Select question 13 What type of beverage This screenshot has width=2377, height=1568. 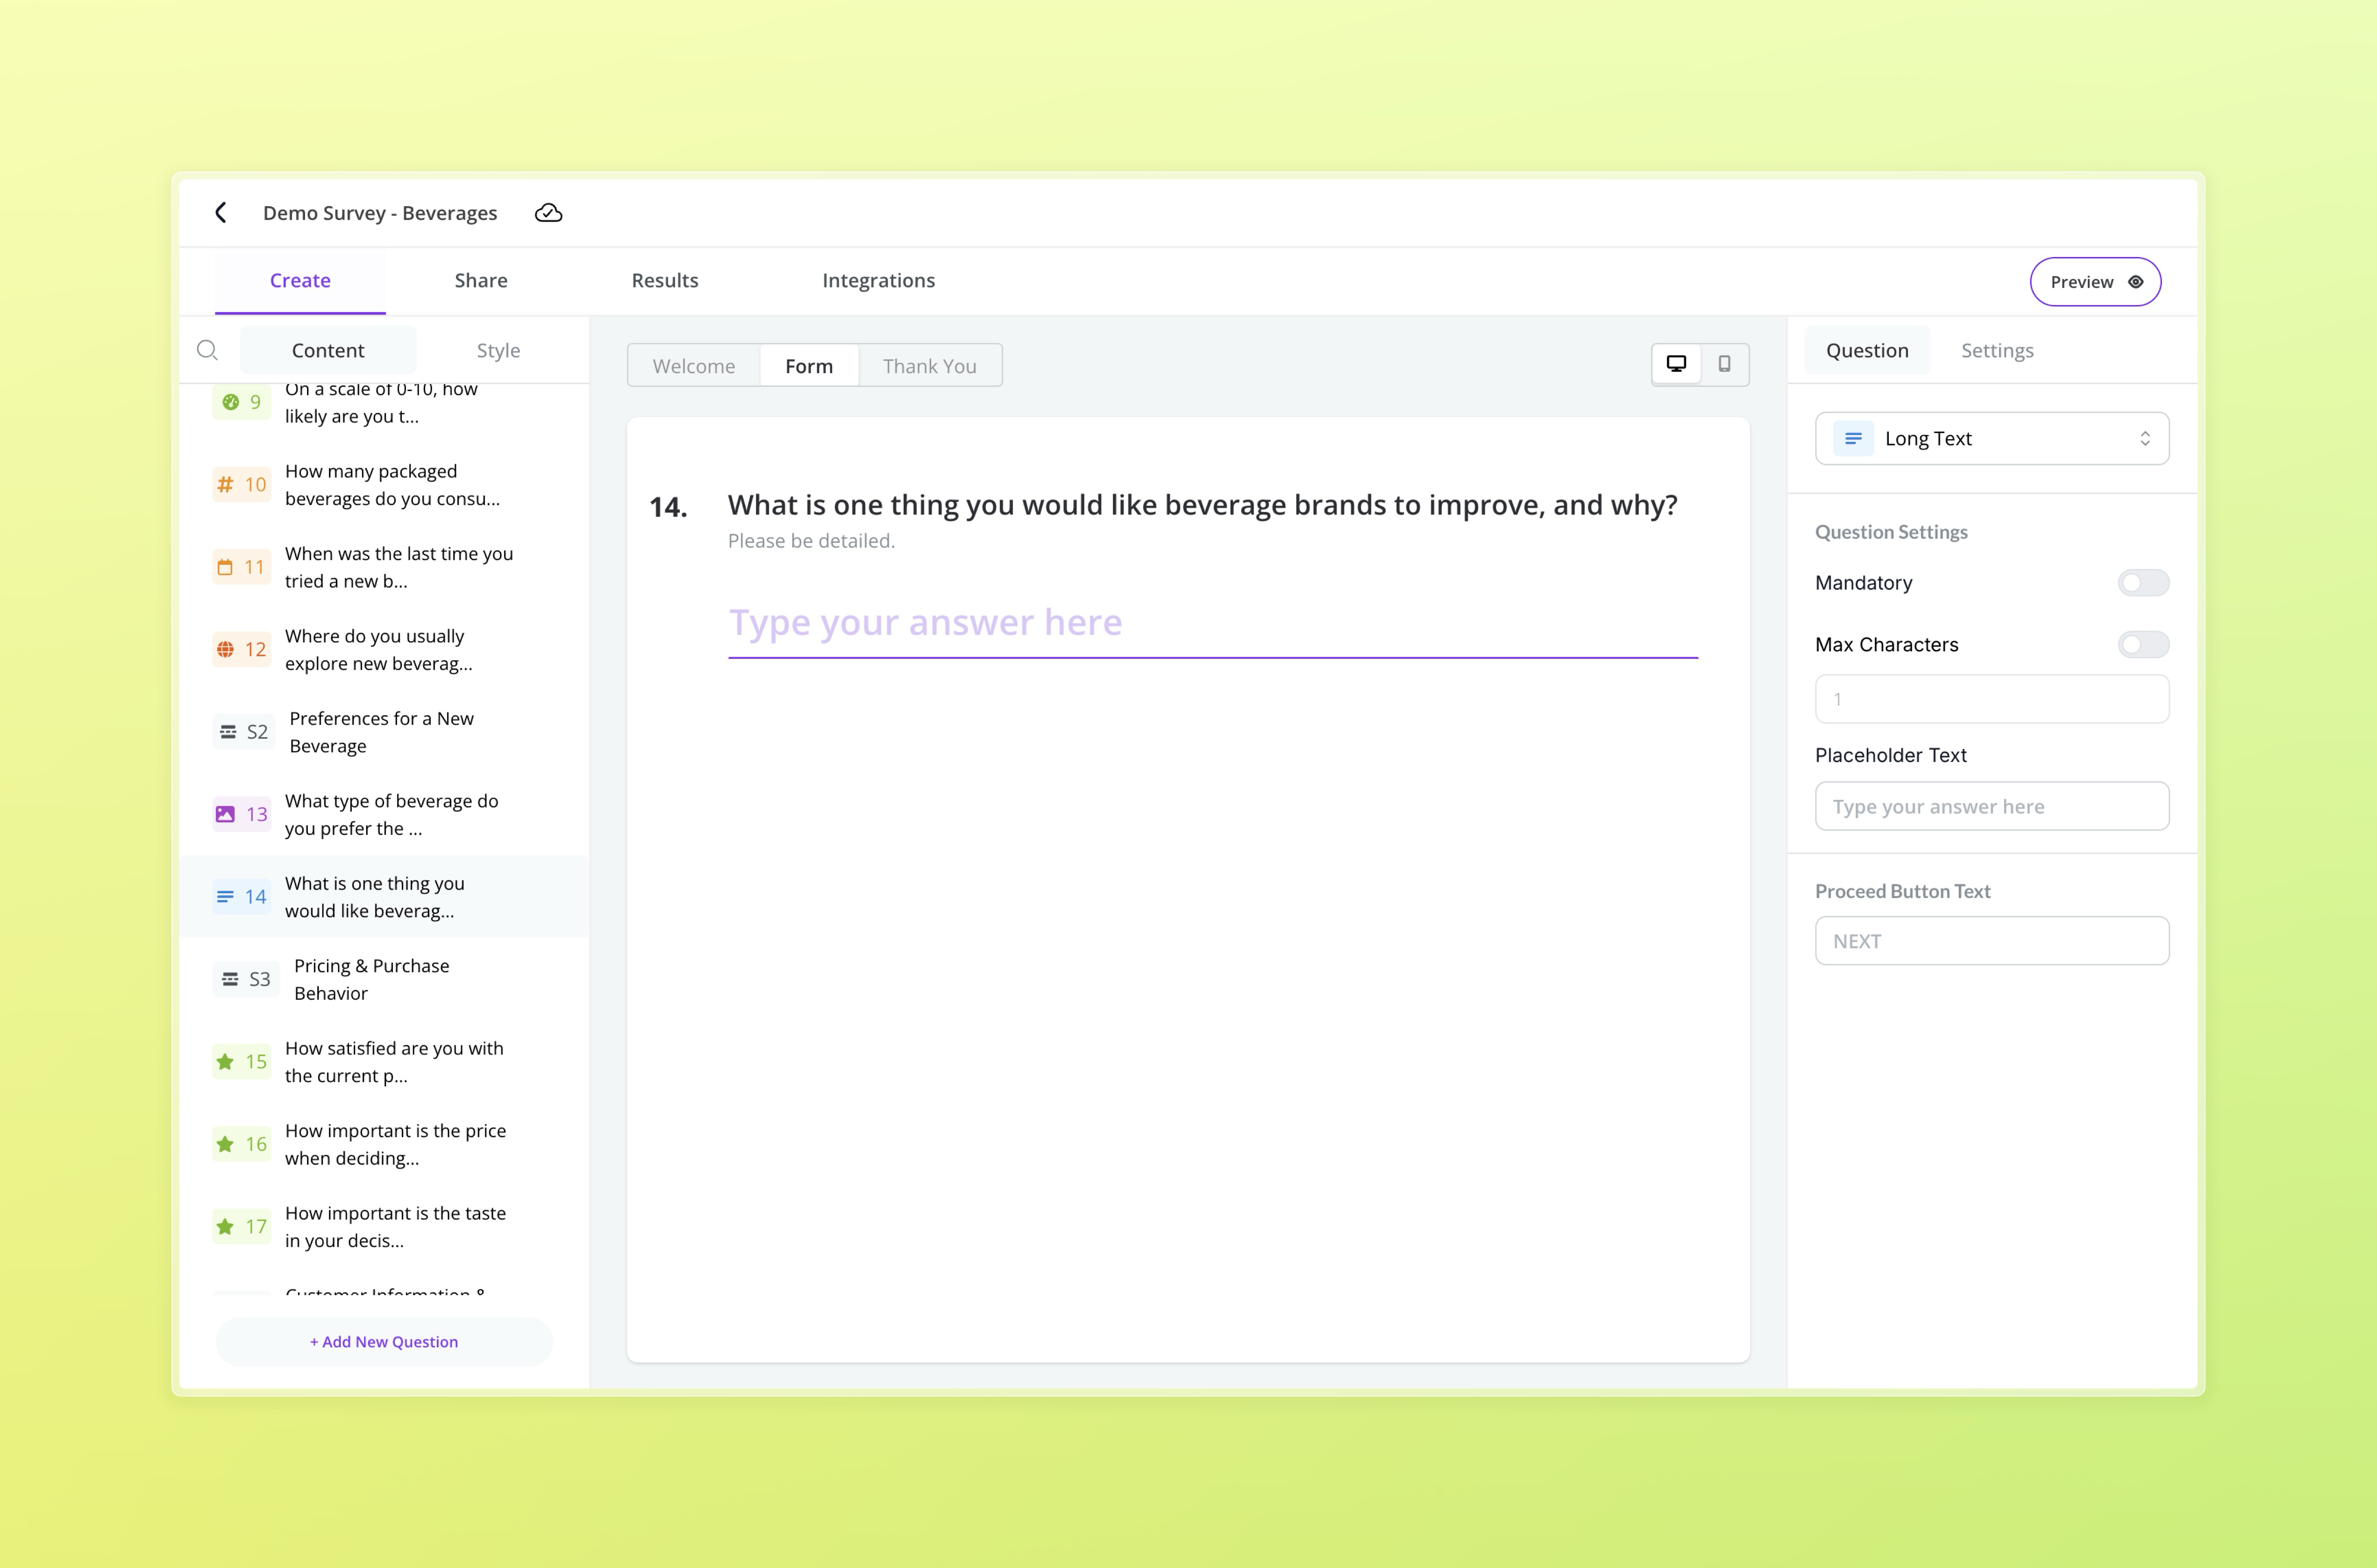(x=384, y=814)
